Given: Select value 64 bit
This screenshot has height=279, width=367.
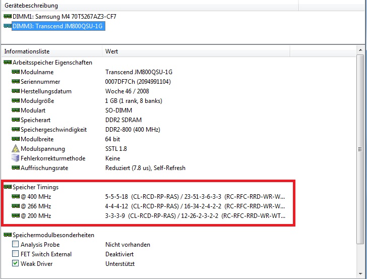Looking at the screenshot, I should tap(112, 139).
